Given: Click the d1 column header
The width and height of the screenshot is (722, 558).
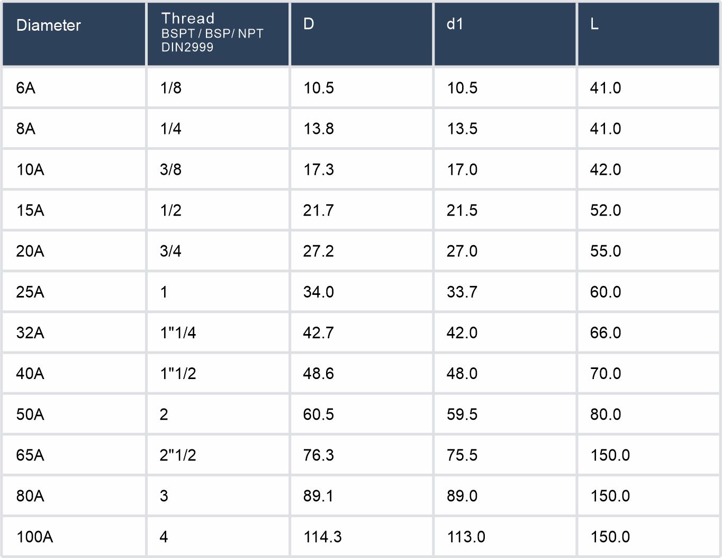Looking at the screenshot, I should tap(455, 24).
